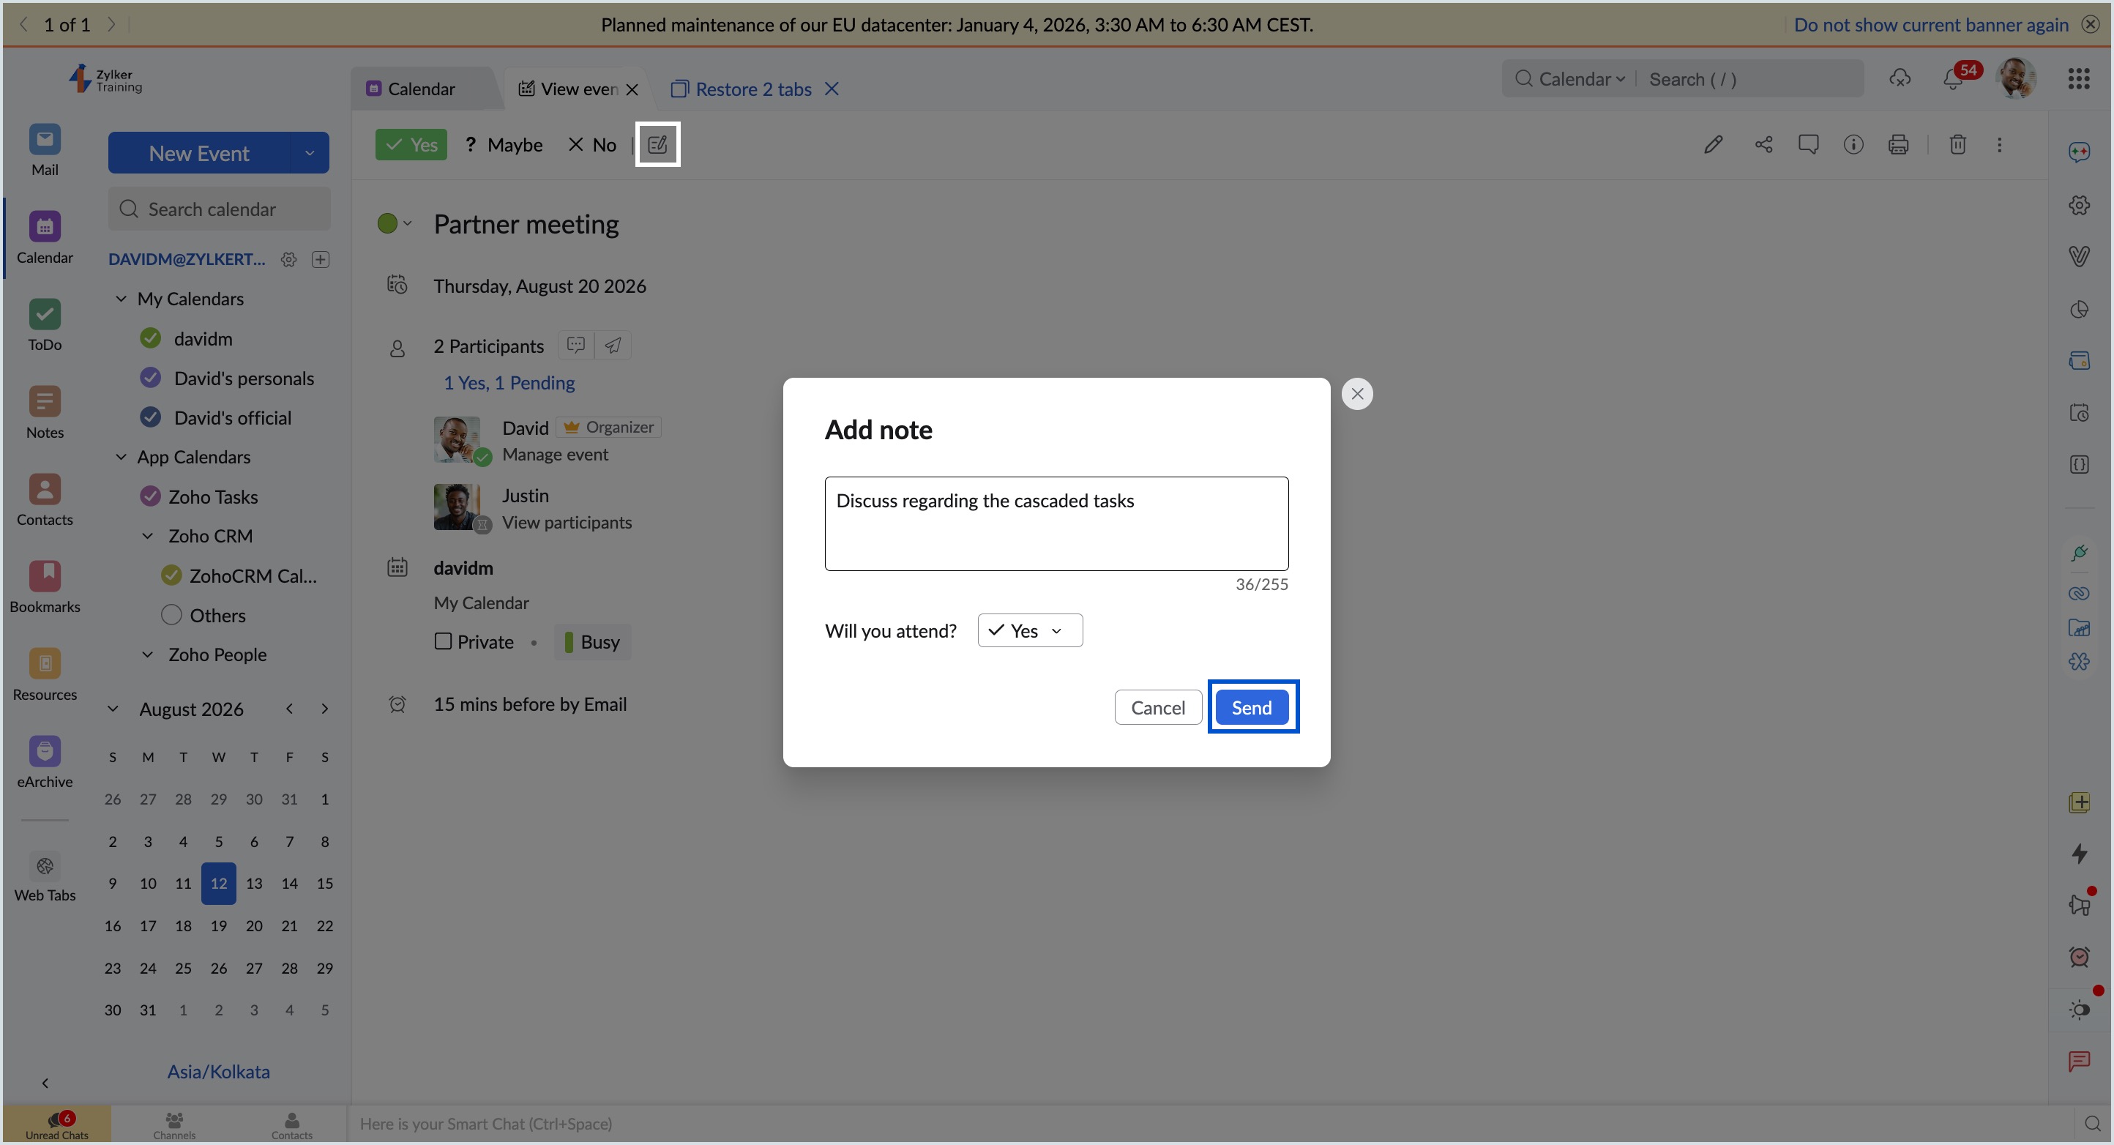The height and width of the screenshot is (1145, 2114).
Task: Email participants with paper plane icon
Action: click(x=613, y=346)
